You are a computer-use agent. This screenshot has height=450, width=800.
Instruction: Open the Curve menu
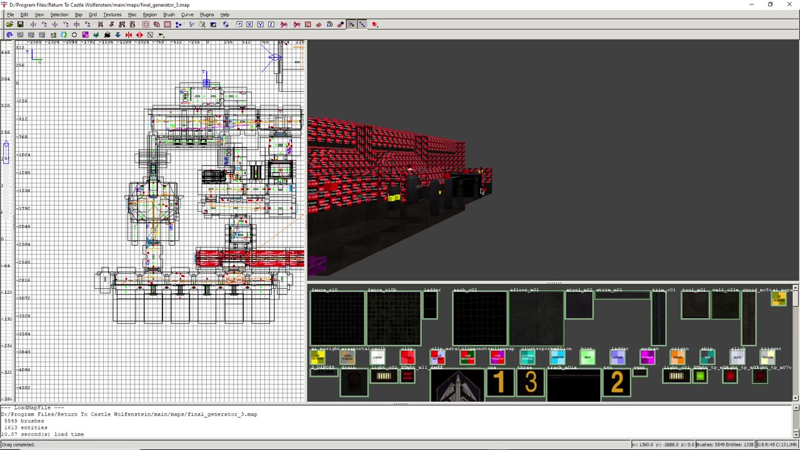(187, 14)
